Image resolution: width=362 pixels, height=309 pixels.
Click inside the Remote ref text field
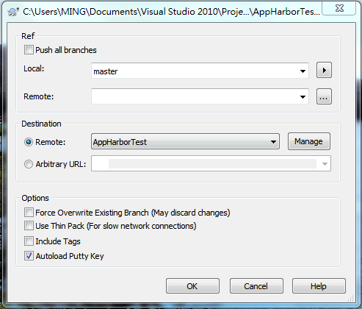[195, 96]
